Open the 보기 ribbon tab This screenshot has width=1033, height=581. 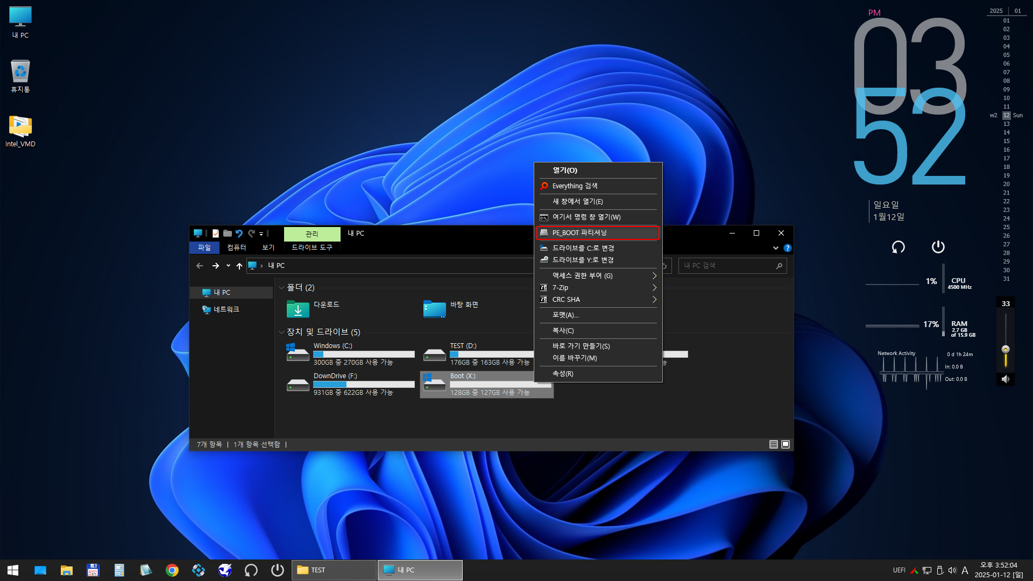268,247
